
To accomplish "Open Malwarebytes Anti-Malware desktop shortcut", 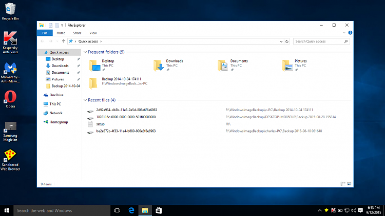I will tap(10, 73).
